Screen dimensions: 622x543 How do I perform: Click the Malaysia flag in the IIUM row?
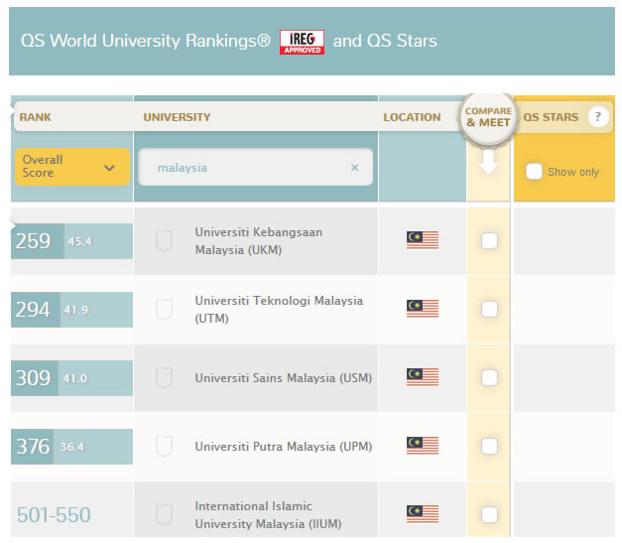(423, 514)
